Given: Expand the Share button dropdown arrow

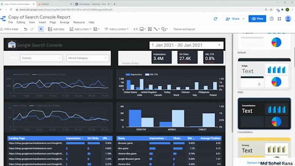Looking at the screenshot, I should (243, 19).
